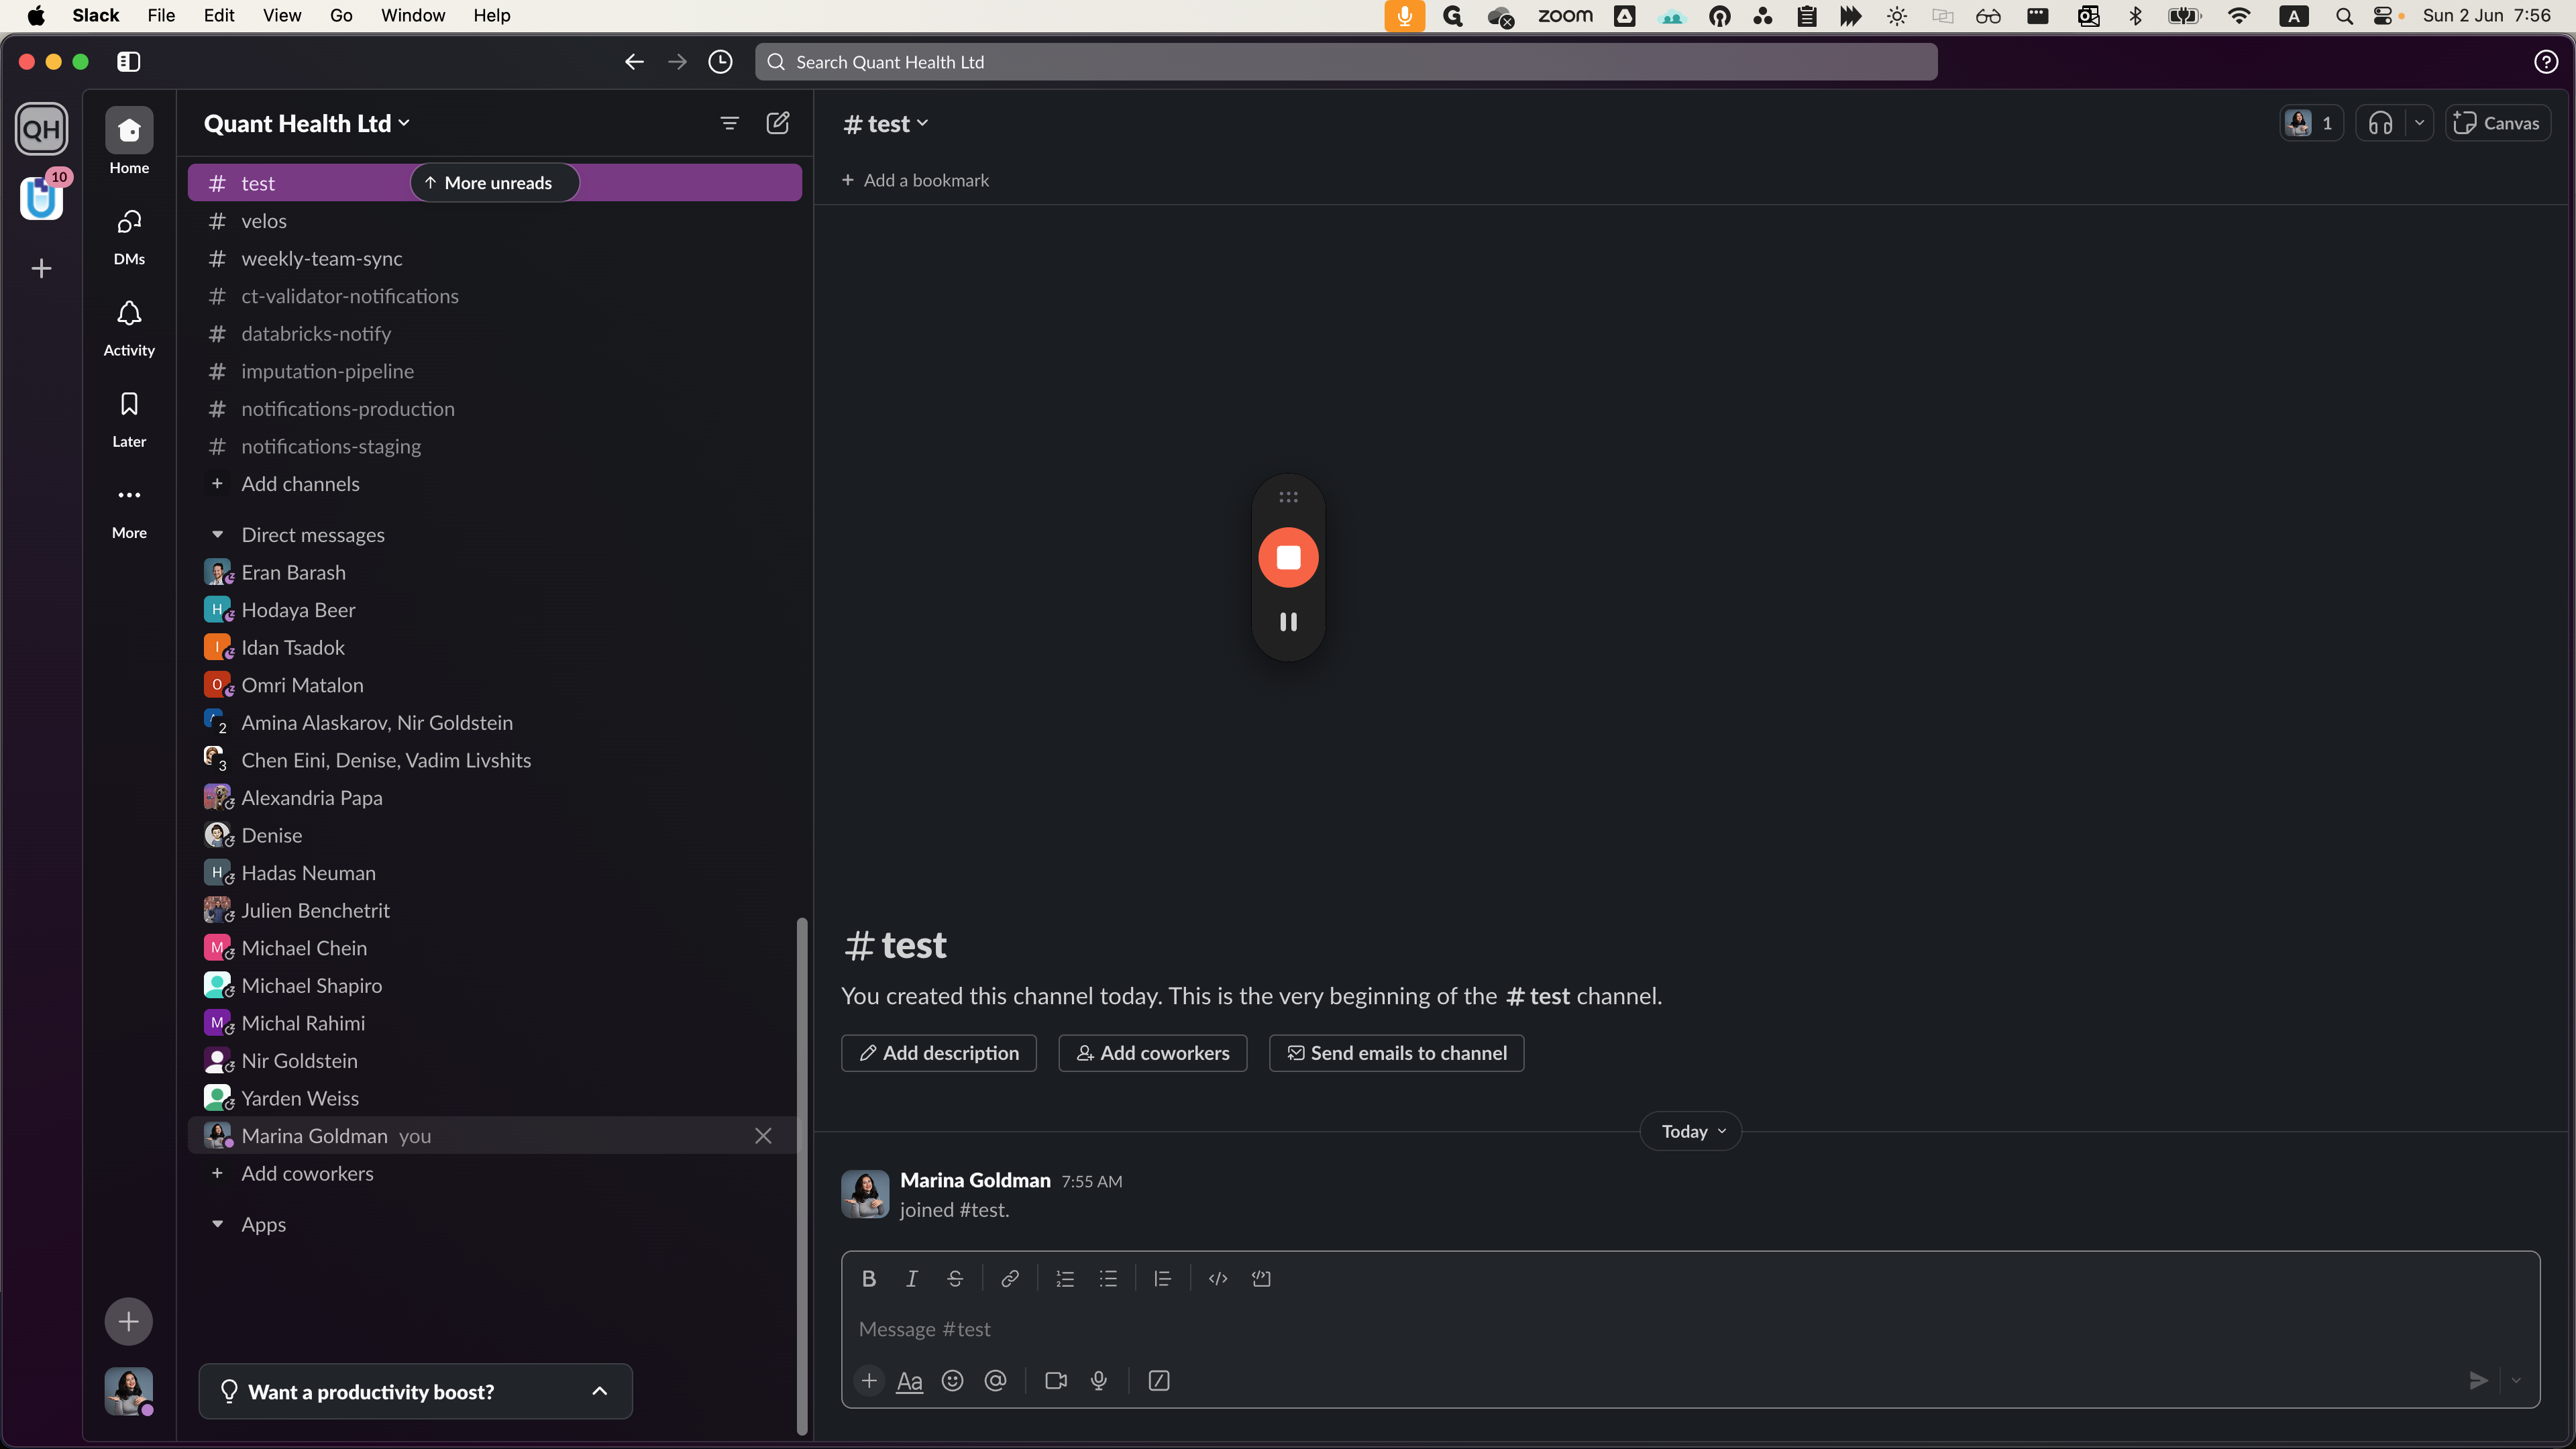Click the More unreads pill
Viewport: 2576px width, 1449px height.
pyautogui.click(x=494, y=182)
